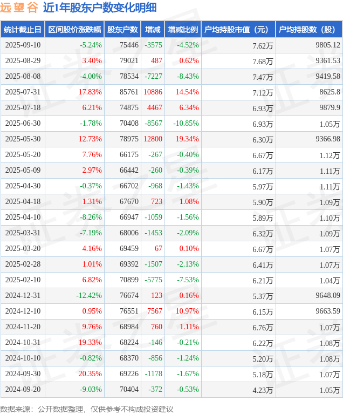Select the 2024-12-31 date row
Viewport: 343px width, 414px height.
(x=22, y=296)
